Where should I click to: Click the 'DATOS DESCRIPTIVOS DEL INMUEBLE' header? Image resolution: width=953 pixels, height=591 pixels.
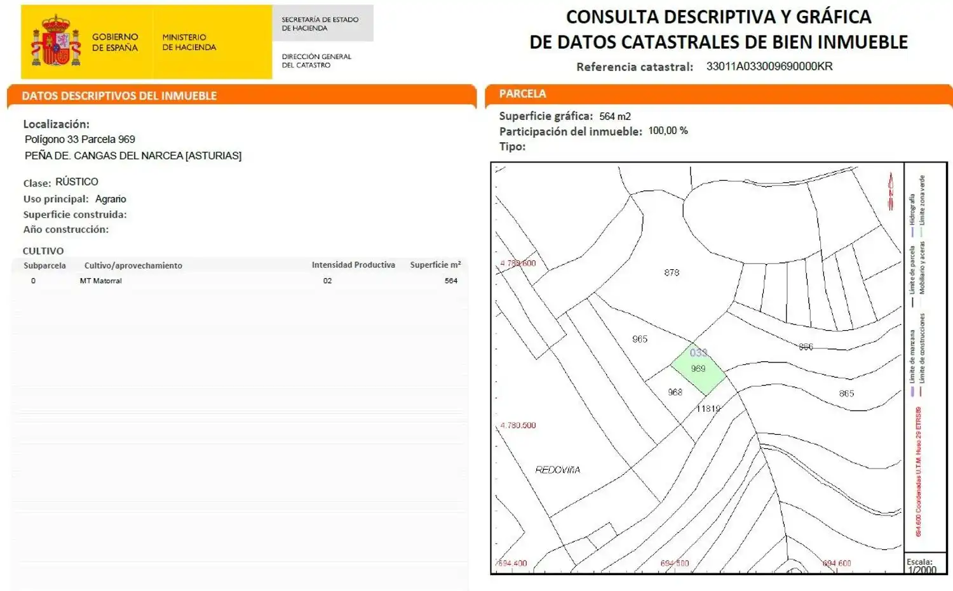click(x=119, y=96)
